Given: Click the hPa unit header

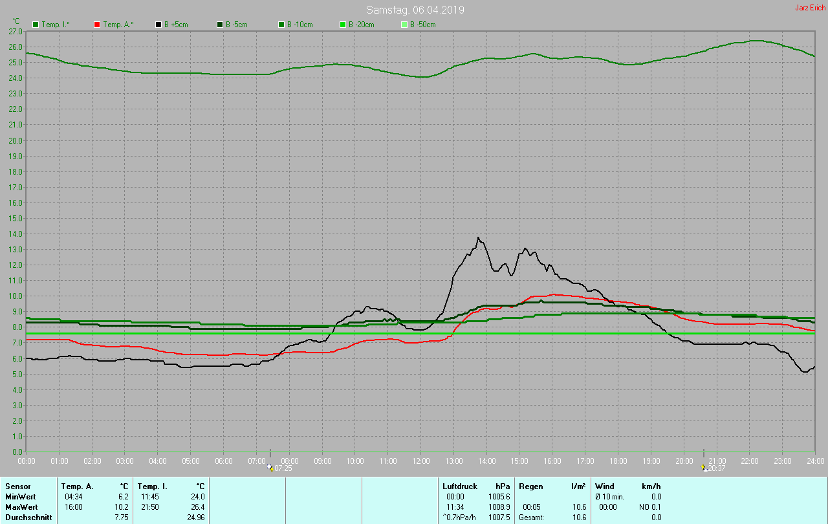Looking at the screenshot, I should click(503, 486).
